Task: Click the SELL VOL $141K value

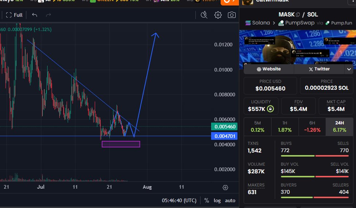Action: click(x=342, y=172)
